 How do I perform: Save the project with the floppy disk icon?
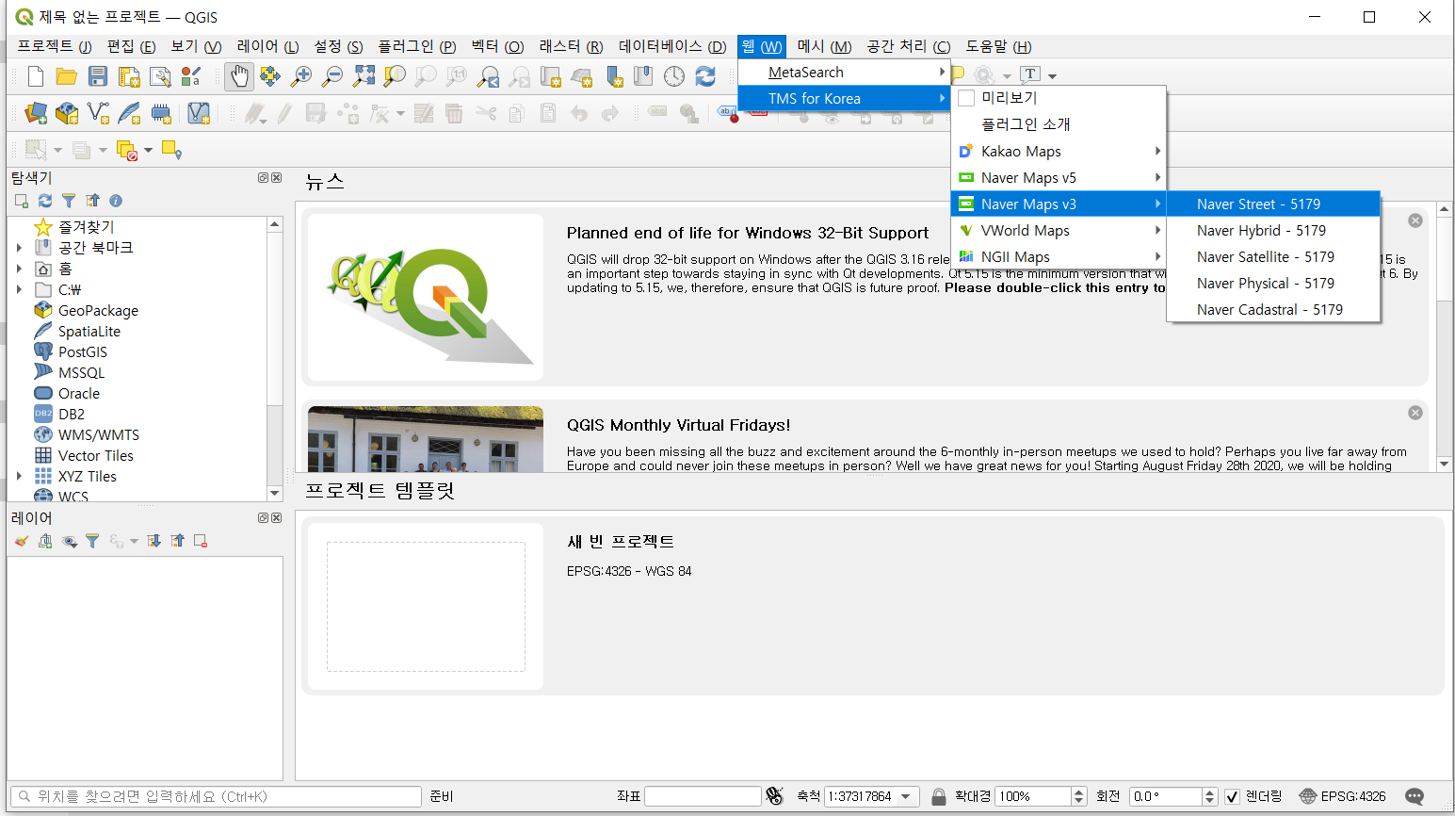click(97, 76)
